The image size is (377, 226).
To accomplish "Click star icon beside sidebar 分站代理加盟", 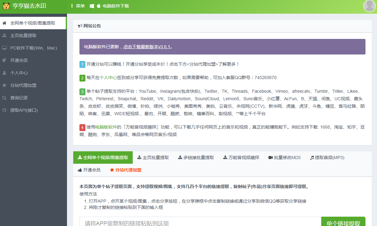I will [x=4, y=85].
